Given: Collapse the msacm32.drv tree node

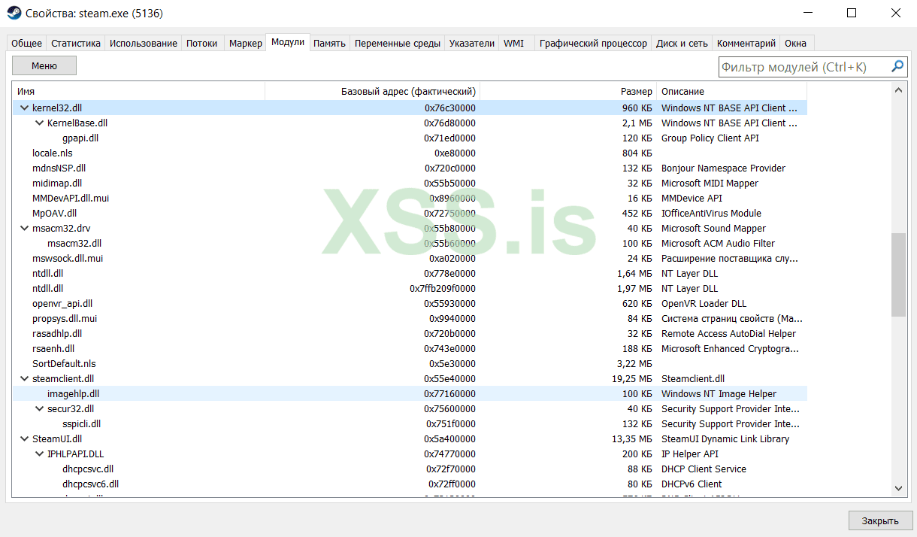Looking at the screenshot, I should (24, 229).
